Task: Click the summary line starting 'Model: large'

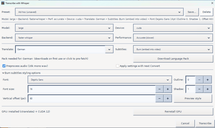Action: (107, 19)
